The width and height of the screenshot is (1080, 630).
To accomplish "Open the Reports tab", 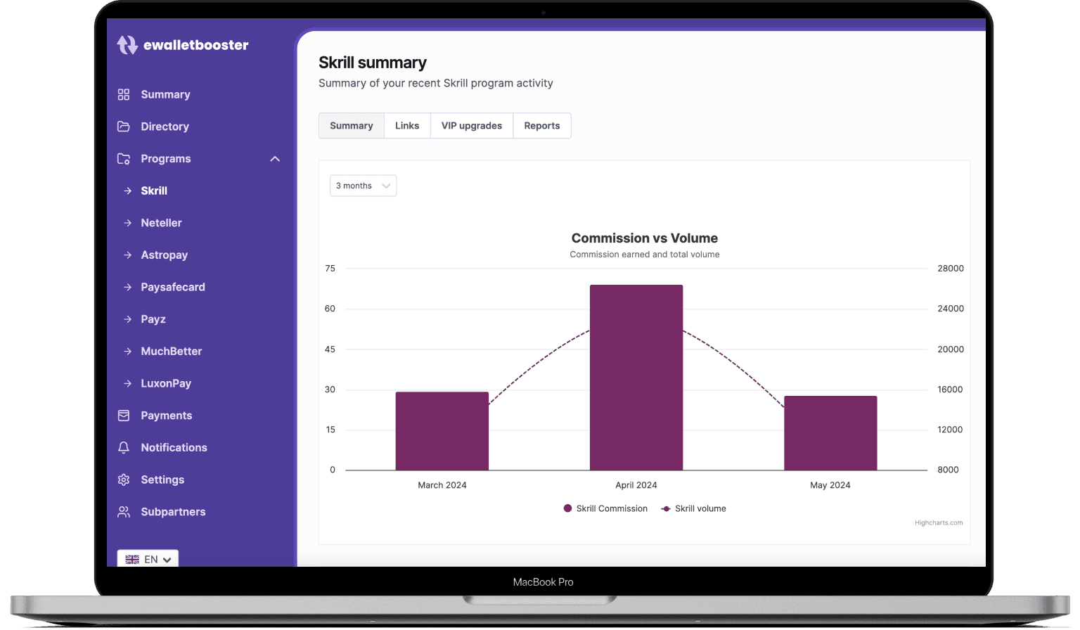I will (542, 126).
